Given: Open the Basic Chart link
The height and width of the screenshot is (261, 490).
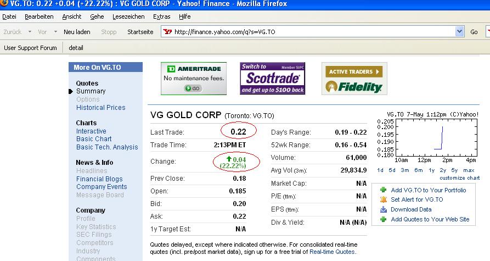Looking at the screenshot, I should coord(94,138).
